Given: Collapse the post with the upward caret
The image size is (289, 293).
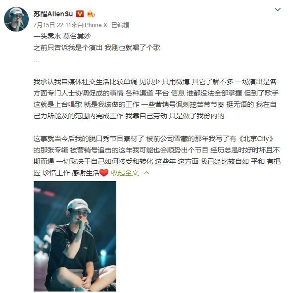Looking at the screenshot, I should coord(146,173).
